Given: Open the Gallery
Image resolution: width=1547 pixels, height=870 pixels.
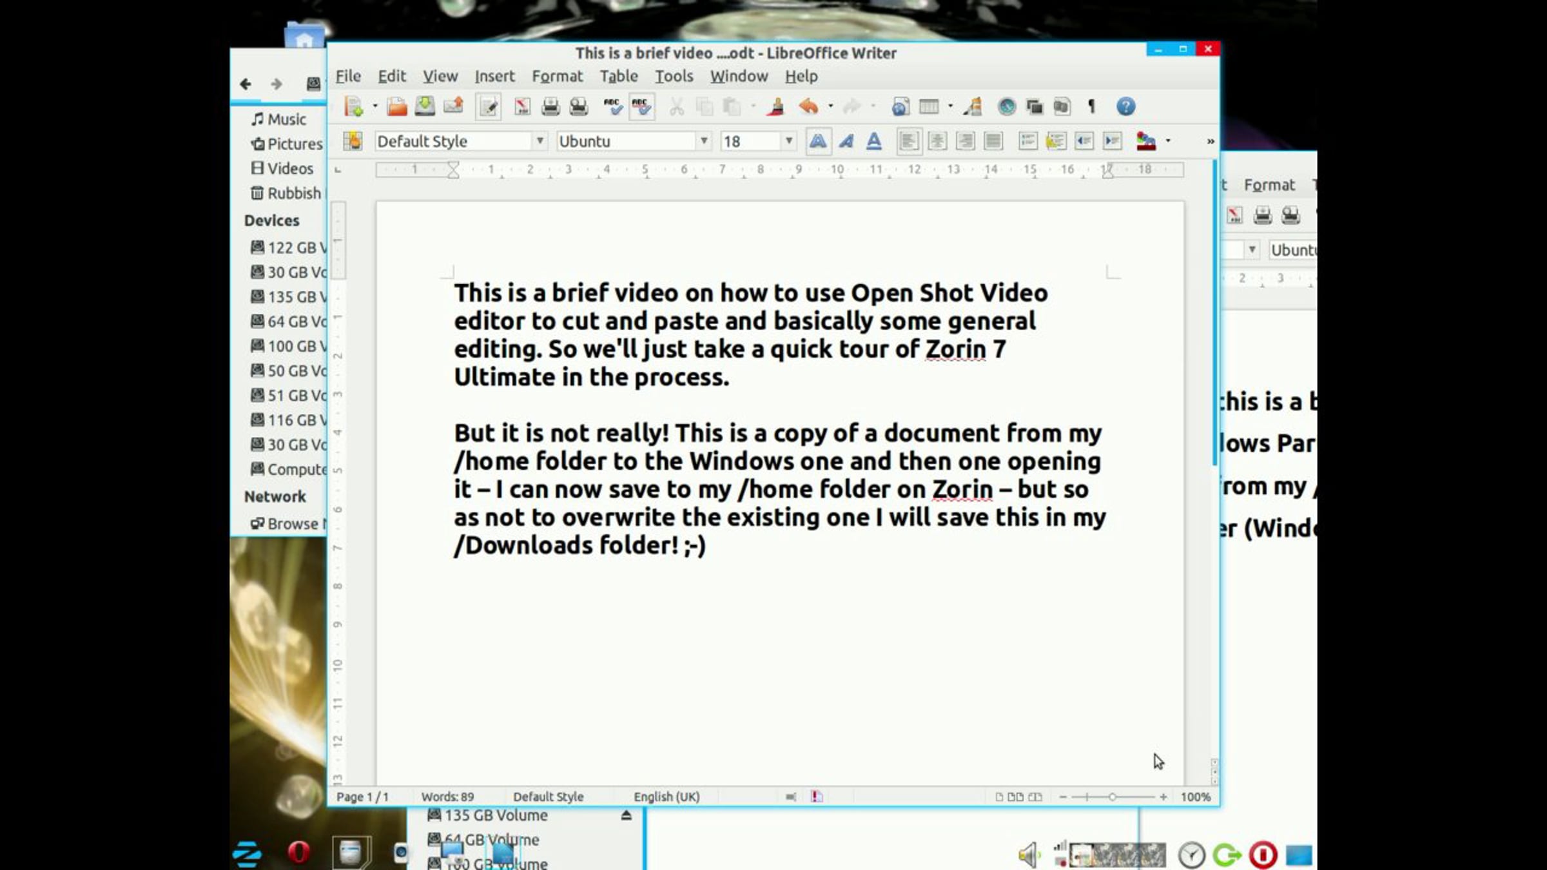Looking at the screenshot, I should (x=1035, y=107).
